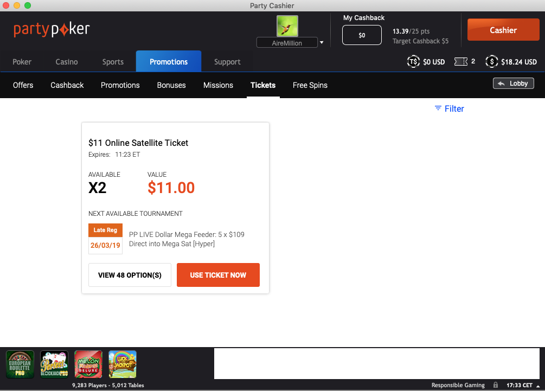Click the Late Reg date badge
This screenshot has width=545, height=391.
(105, 239)
